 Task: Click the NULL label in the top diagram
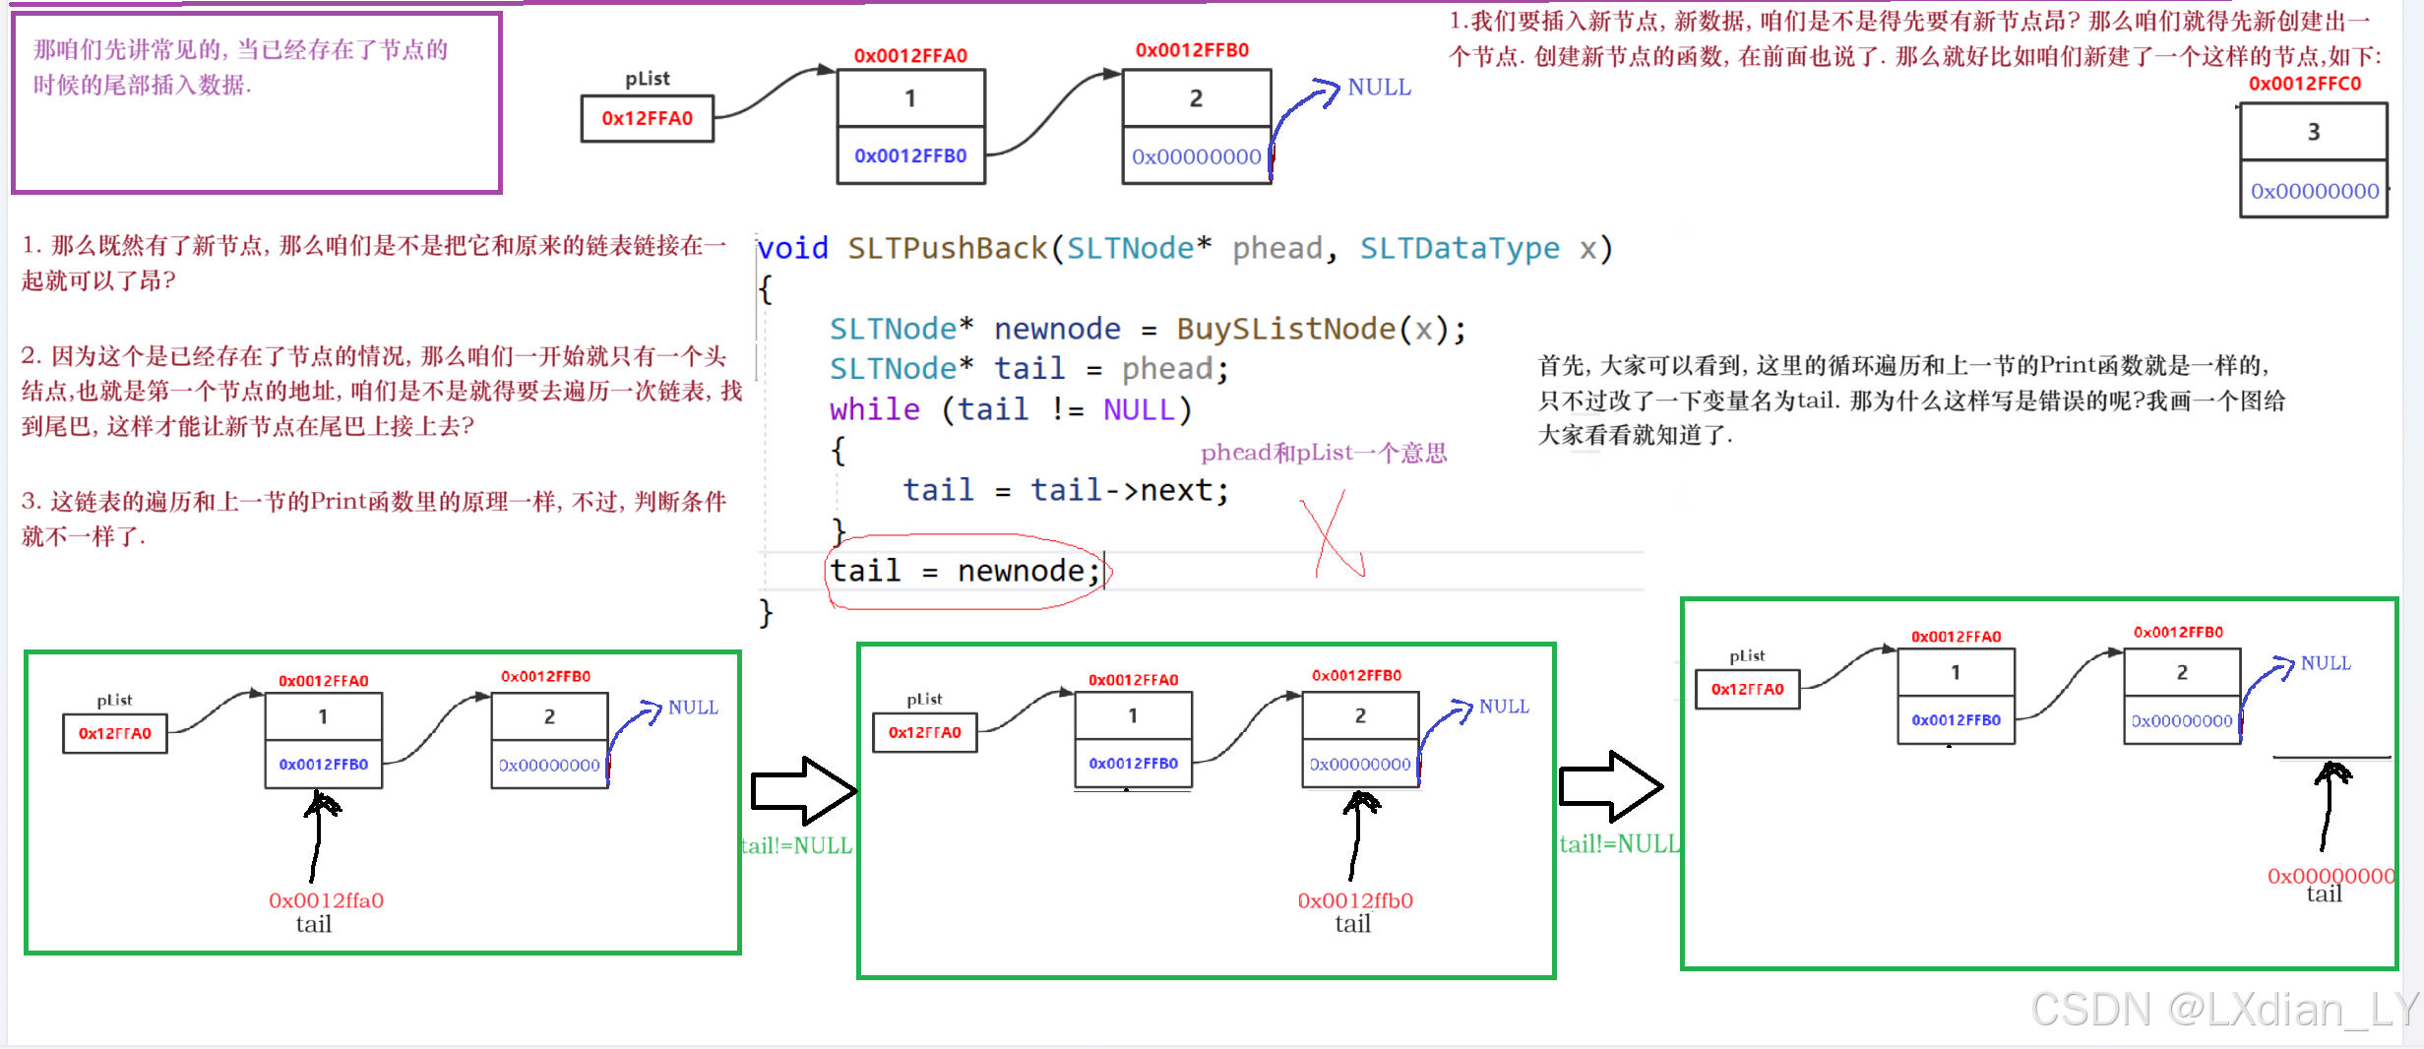(x=1379, y=88)
